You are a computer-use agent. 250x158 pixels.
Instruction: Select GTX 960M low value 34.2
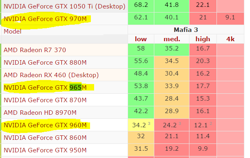pyautogui.click(x=139, y=125)
